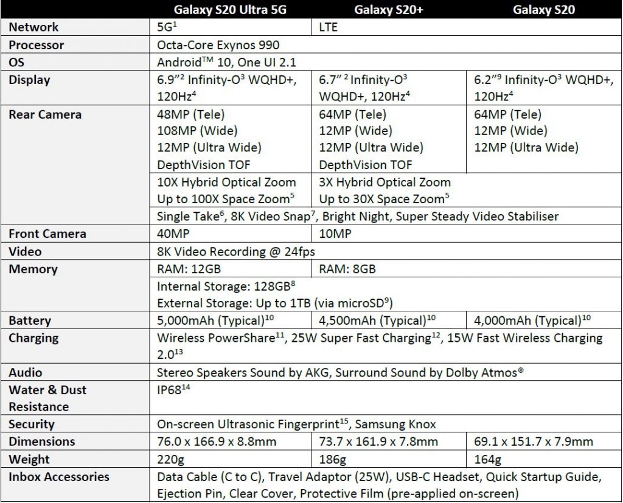Select the Memory row label
Image resolution: width=623 pixels, height=503 pixels.
coord(33,269)
